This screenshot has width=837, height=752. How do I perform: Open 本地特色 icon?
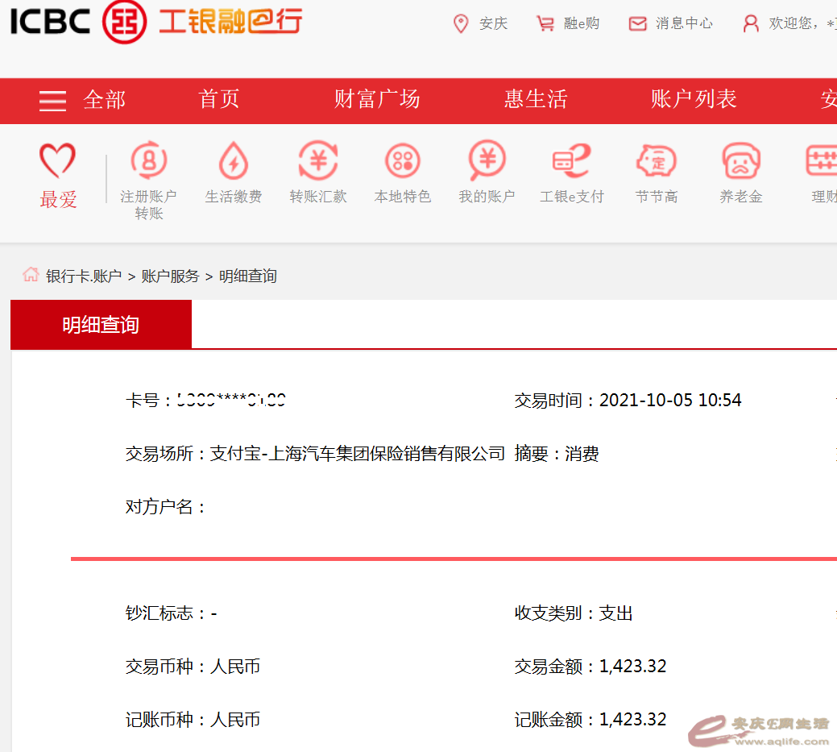[x=402, y=161]
